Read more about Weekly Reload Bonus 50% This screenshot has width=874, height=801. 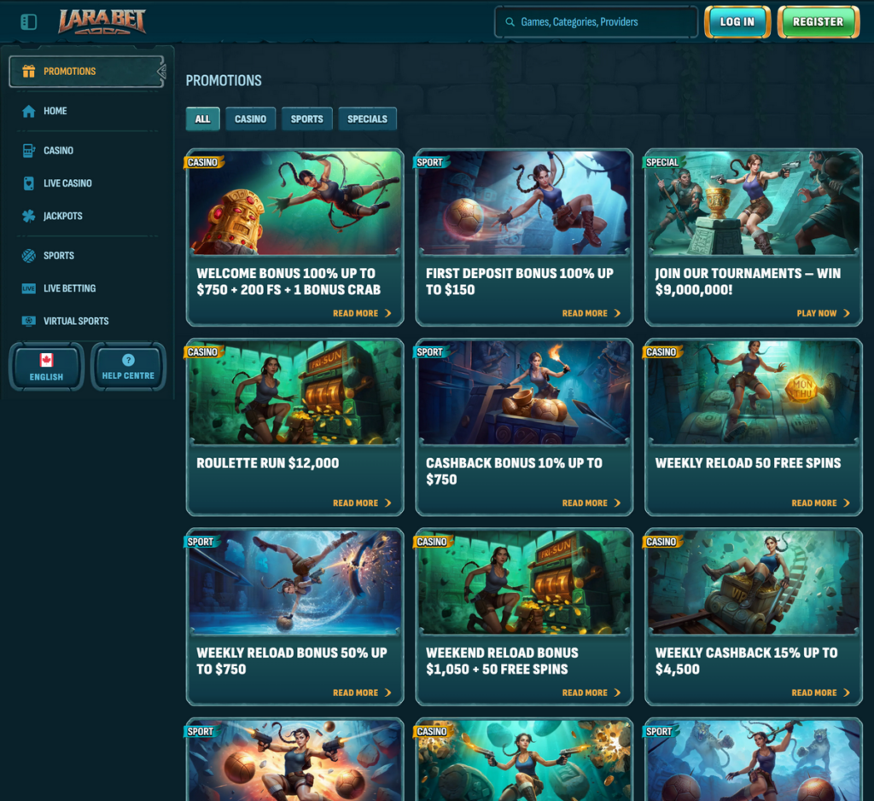point(362,693)
